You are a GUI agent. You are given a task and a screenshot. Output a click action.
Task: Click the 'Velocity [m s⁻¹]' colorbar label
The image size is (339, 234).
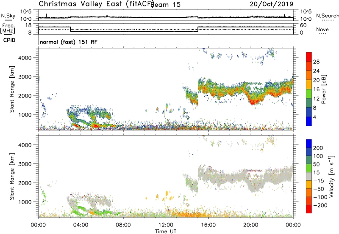(331, 176)
